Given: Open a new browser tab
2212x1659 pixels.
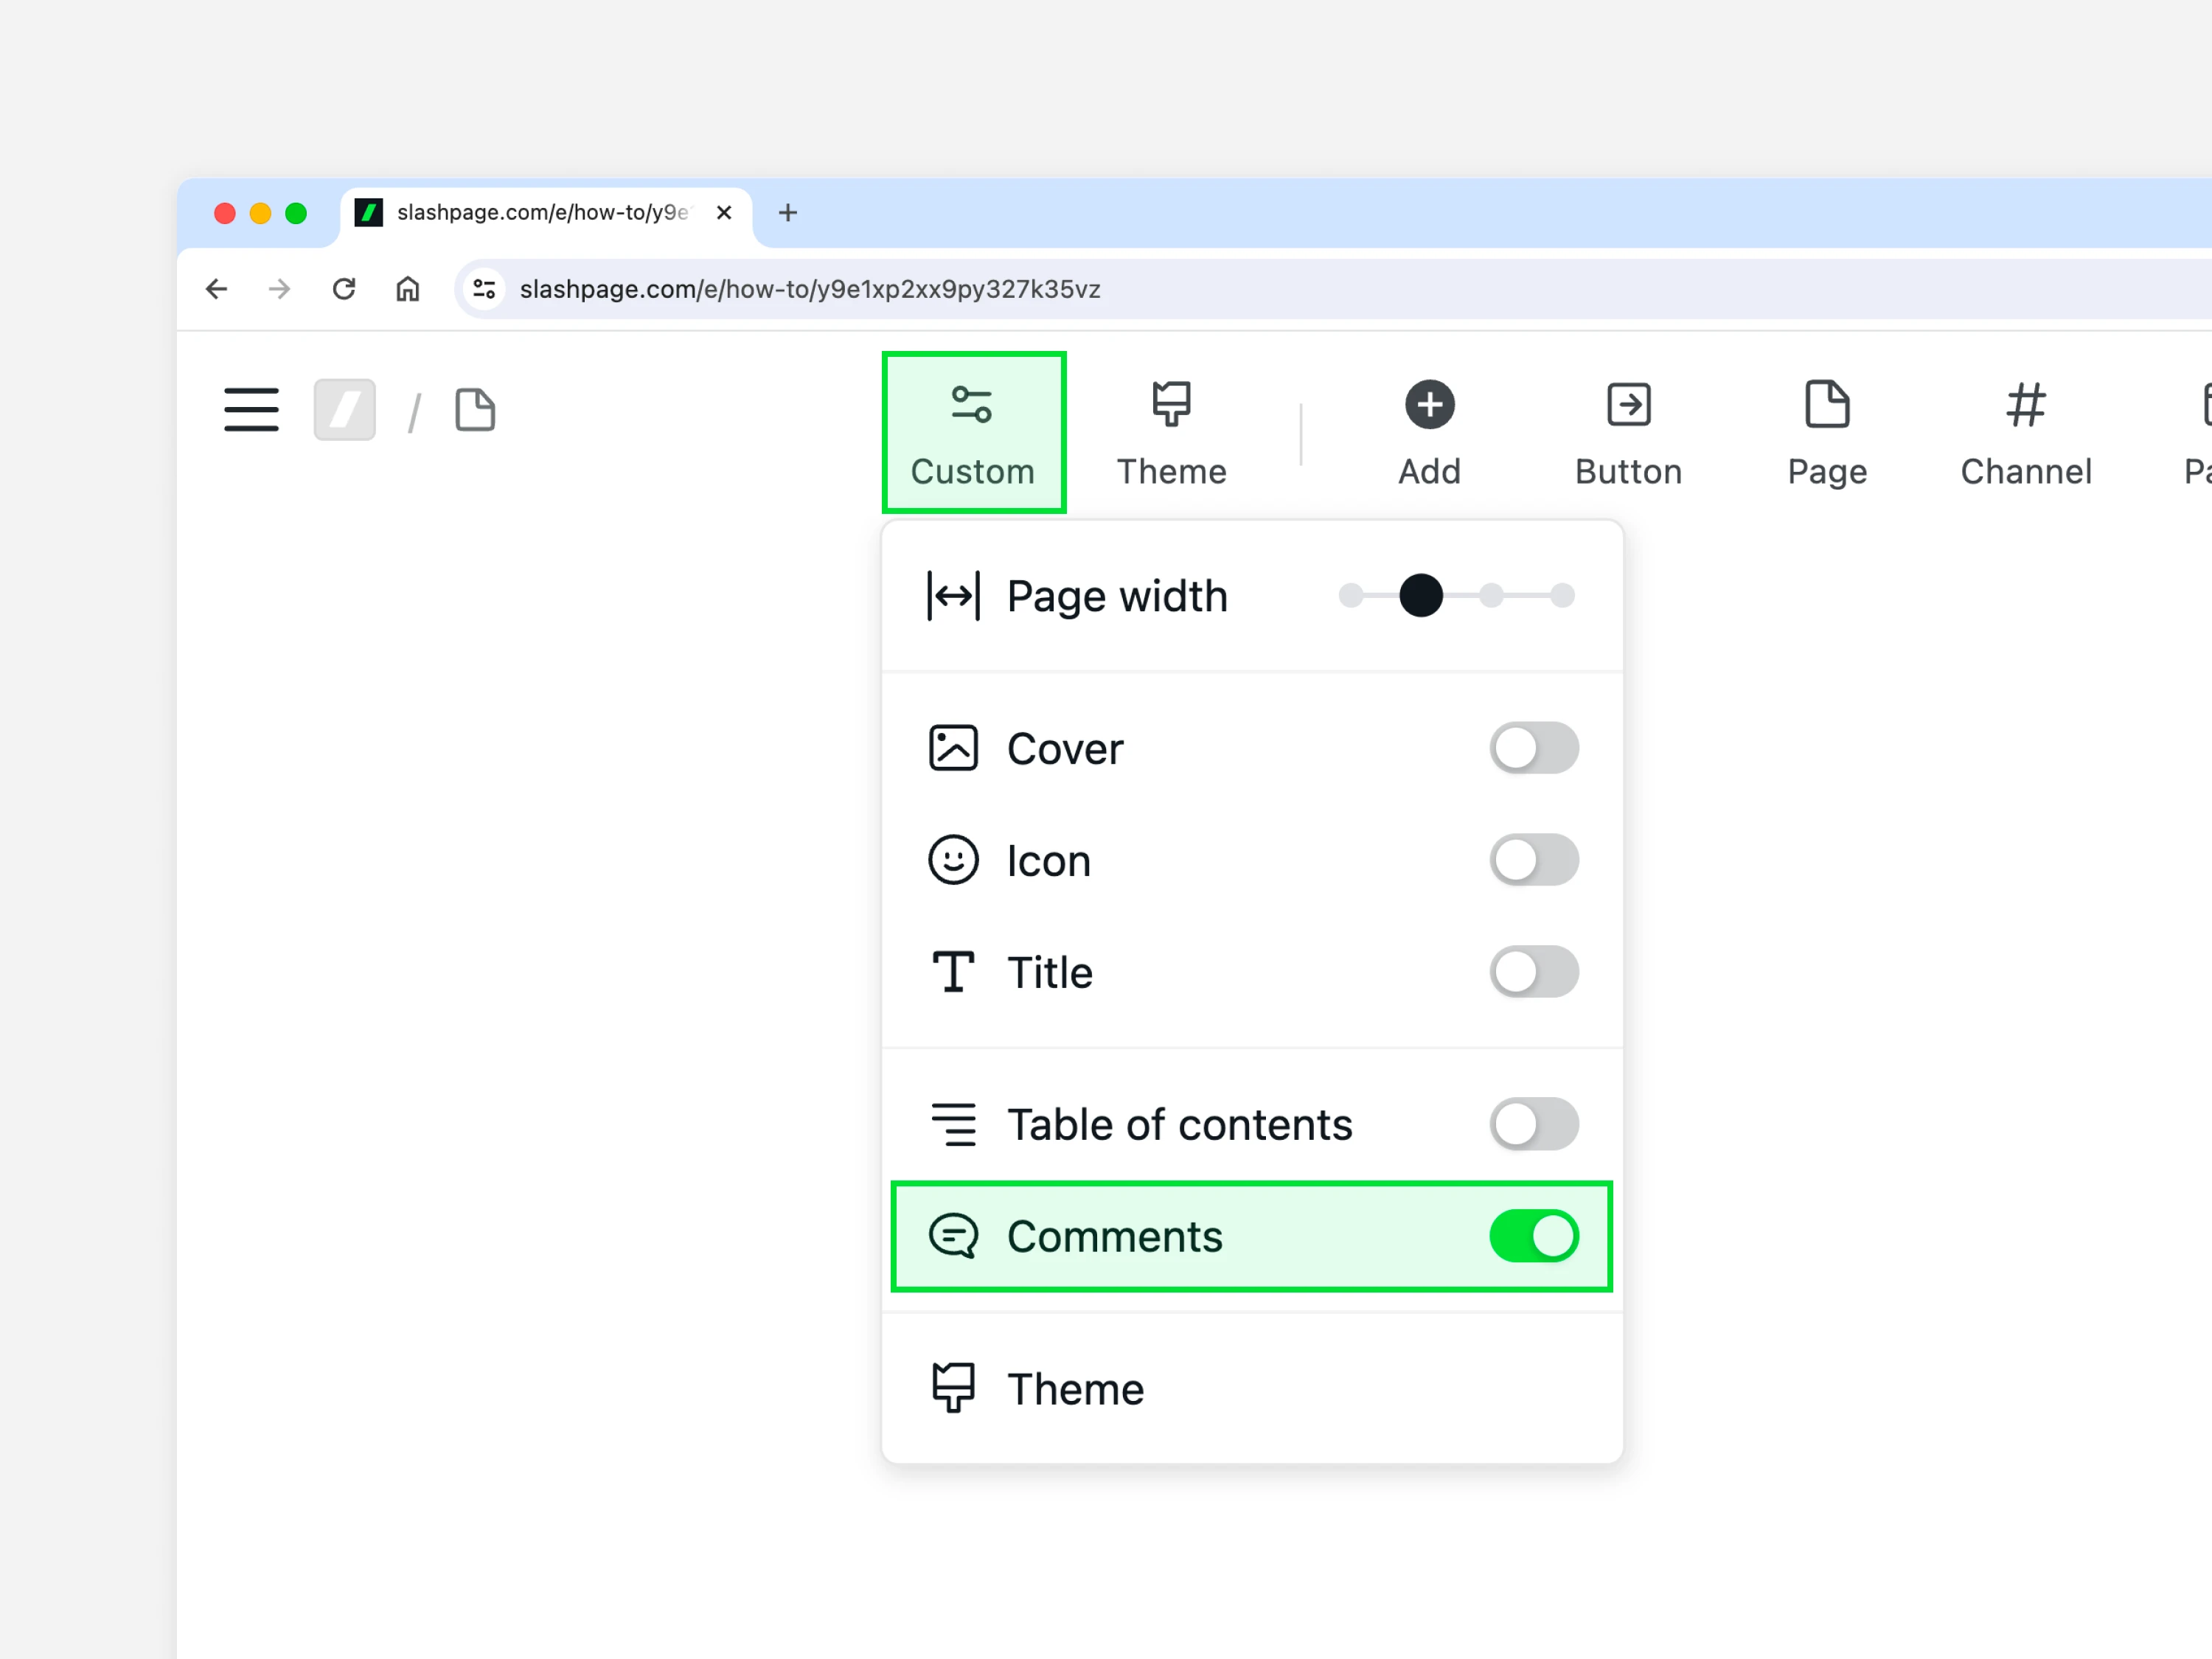Looking at the screenshot, I should (x=788, y=213).
